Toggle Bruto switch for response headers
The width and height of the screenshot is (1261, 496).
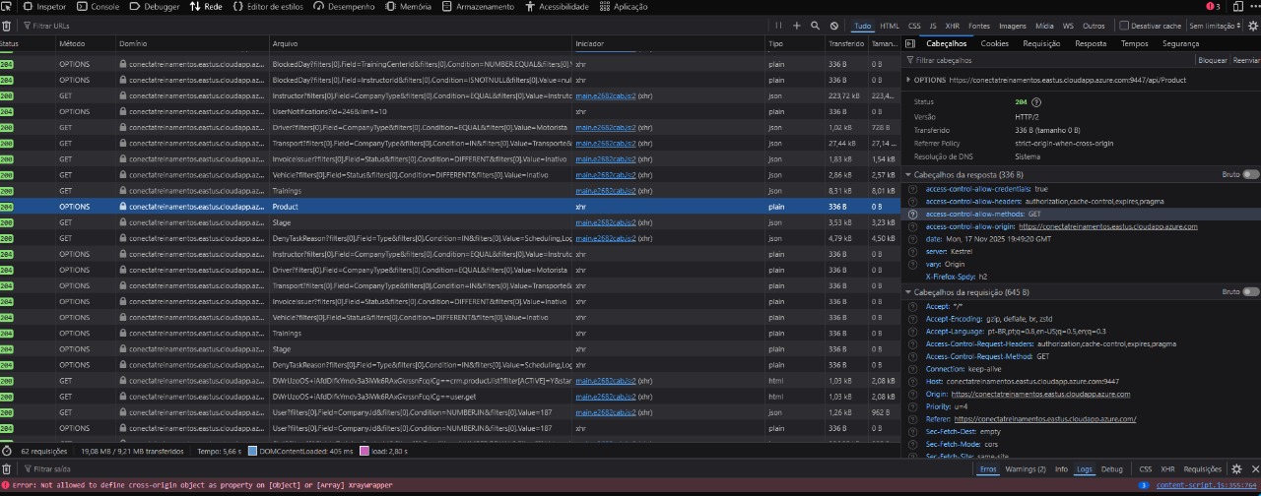point(1250,174)
